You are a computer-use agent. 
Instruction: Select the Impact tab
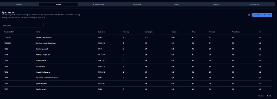pyautogui.click(x=58, y=4)
